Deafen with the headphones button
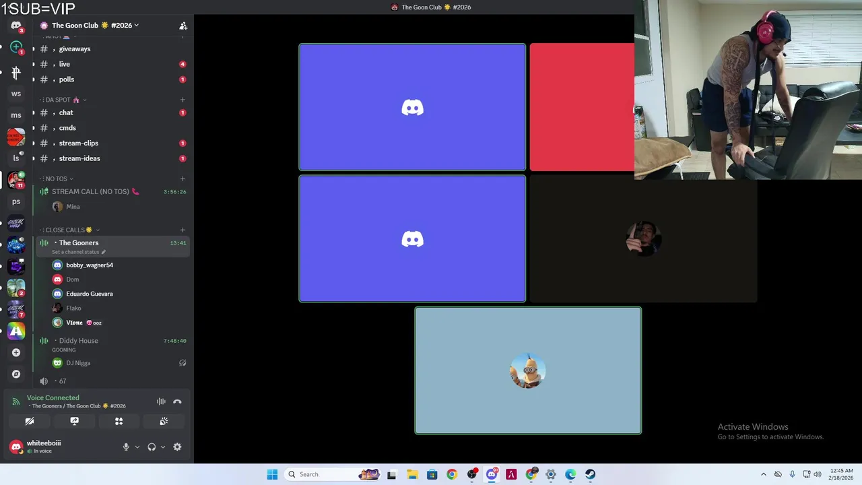Image resolution: width=862 pixels, height=485 pixels. (x=152, y=447)
